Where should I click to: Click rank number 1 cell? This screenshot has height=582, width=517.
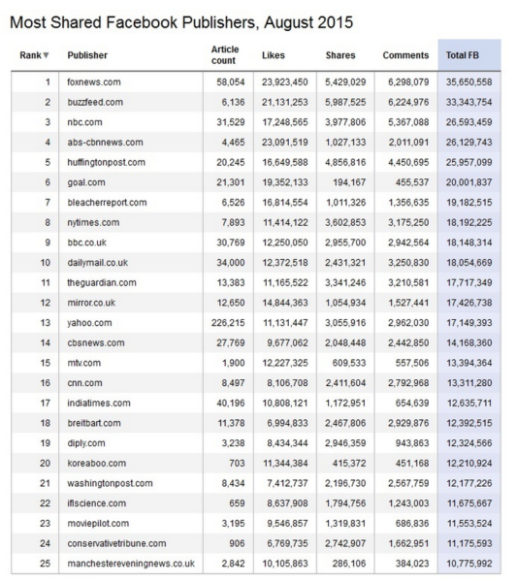point(48,82)
